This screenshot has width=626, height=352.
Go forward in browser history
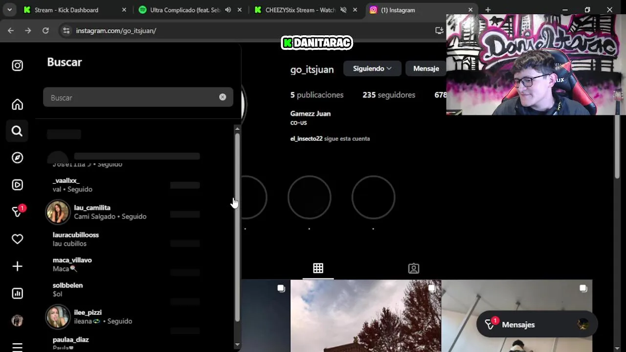pos(28,30)
